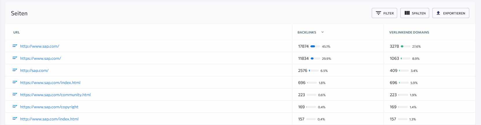Viewport: 481px width, 125px height.
Task: Open link https://www.sap.com/index.html
Action: point(50,83)
